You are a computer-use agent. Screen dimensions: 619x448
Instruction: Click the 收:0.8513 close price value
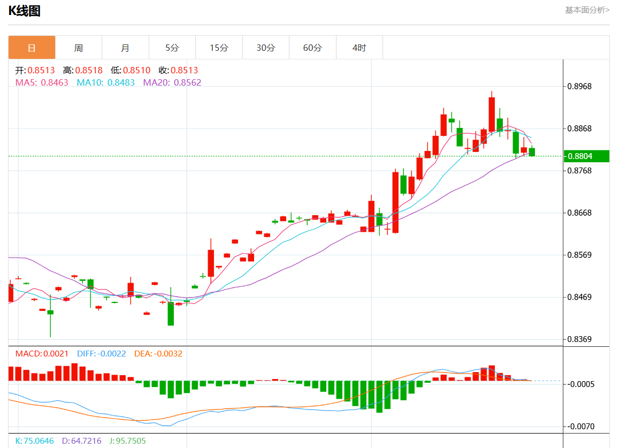[179, 70]
